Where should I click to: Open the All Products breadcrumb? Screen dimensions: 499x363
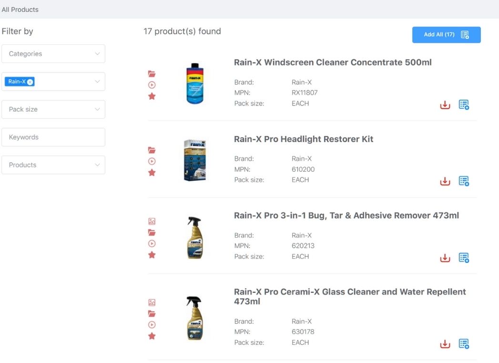tap(20, 10)
